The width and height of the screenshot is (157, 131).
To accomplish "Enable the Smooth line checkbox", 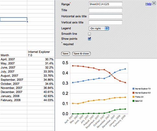I will [x=90, y=34].
